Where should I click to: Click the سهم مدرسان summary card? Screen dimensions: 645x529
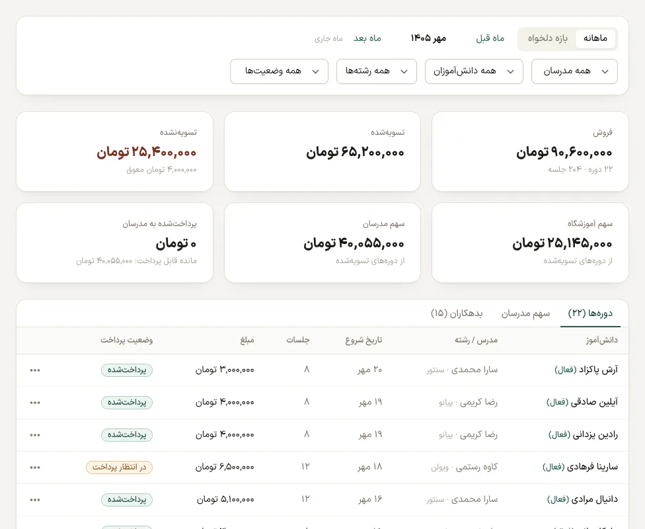(x=322, y=243)
